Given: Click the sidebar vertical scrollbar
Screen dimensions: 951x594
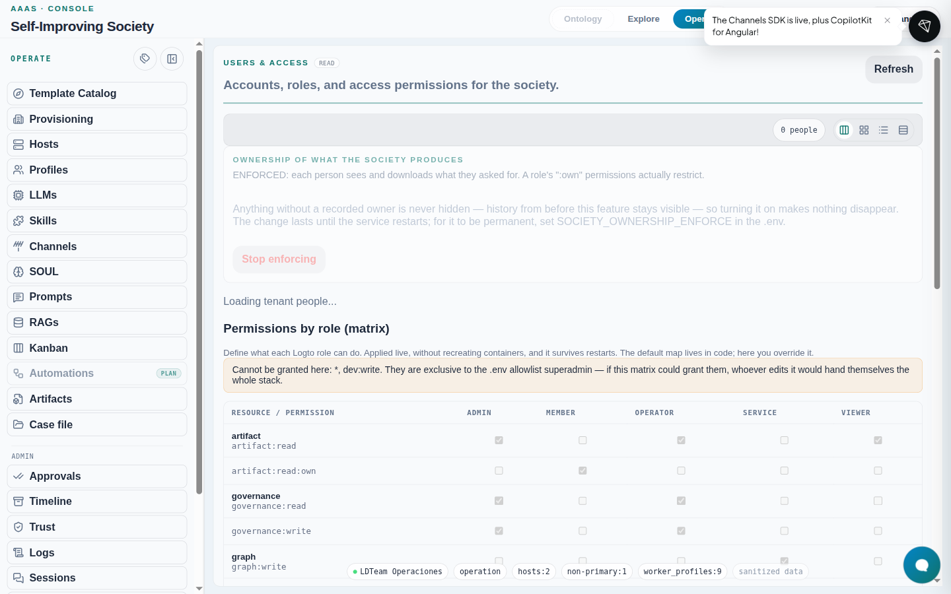Looking at the screenshot, I should tap(199, 271).
